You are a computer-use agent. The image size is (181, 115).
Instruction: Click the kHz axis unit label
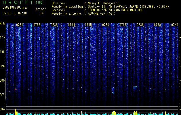pos(3,23)
